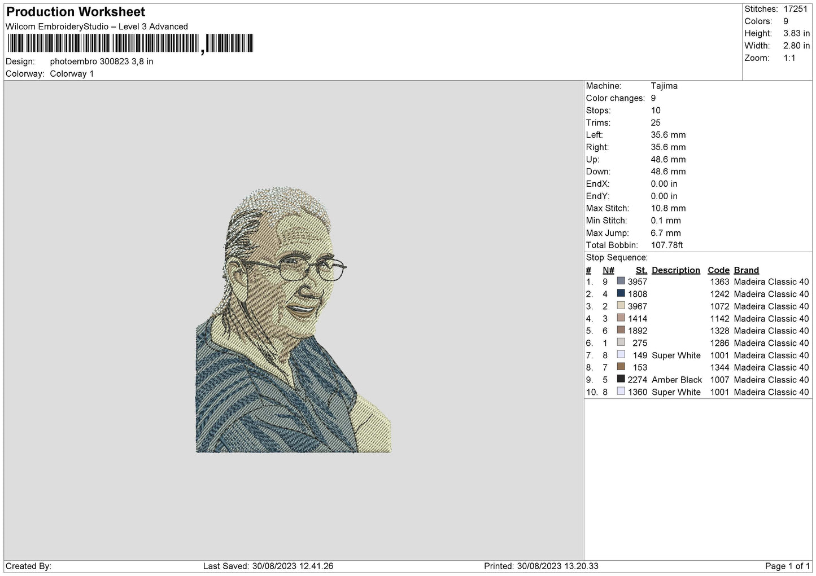Click the thread code 1242
The width and height of the screenshot is (816, 576).
pos(719,294)
